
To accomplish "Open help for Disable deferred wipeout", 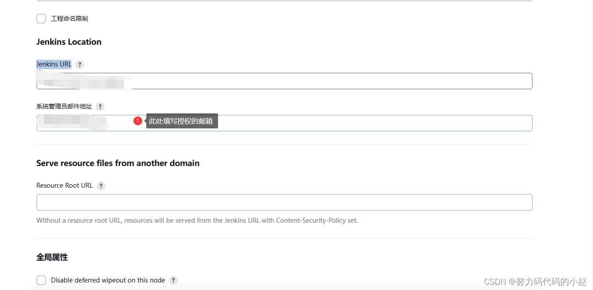I will (173, 280).
